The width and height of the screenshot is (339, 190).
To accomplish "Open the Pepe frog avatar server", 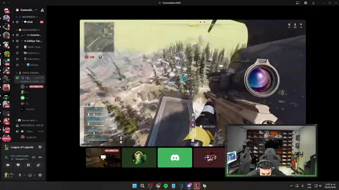I will tap(6, 54).
